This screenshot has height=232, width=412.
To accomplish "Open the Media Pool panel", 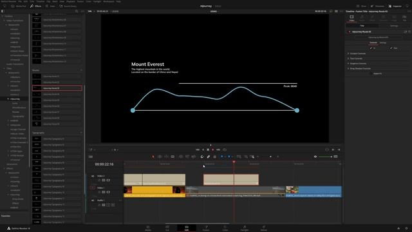I will pos(19,6).
